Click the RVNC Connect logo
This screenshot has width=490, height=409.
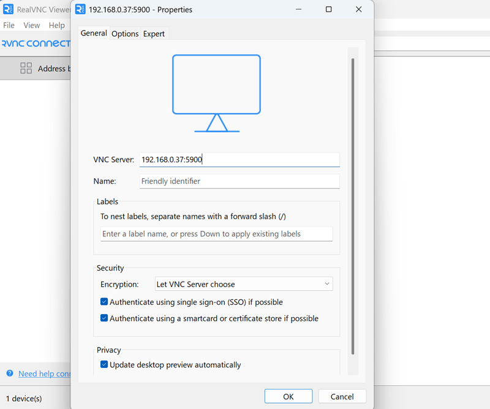coord(36,43)
